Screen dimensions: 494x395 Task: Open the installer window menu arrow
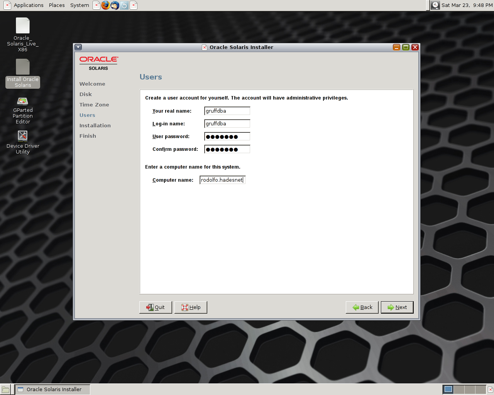click(x=78, y=47)
